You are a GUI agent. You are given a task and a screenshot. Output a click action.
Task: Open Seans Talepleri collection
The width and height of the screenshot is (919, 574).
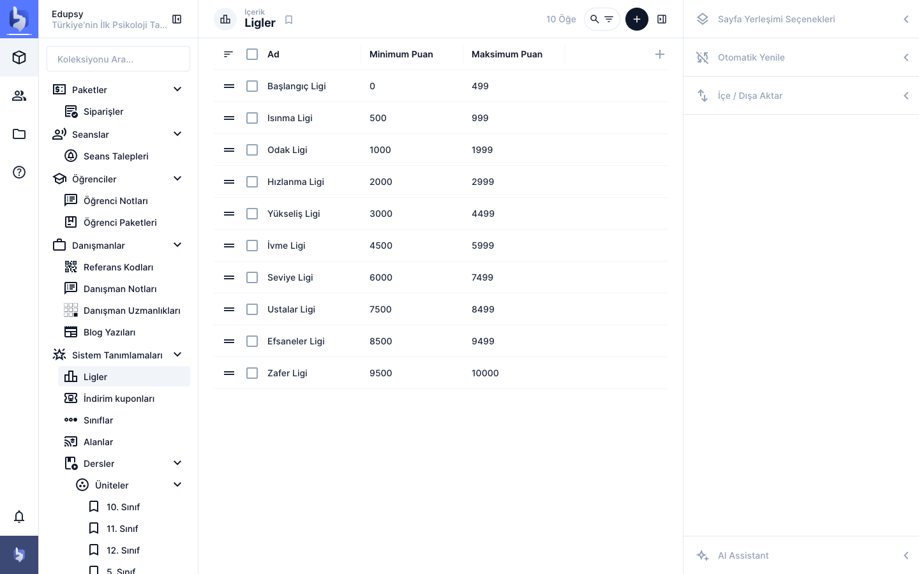pyautogui.click(x=124, y=156)
